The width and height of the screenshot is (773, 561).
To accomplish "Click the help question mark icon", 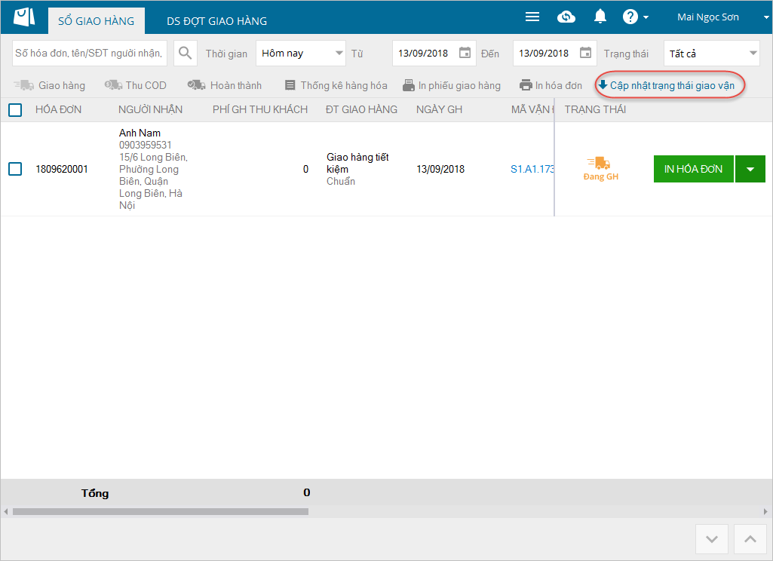I will pos(630,17).
